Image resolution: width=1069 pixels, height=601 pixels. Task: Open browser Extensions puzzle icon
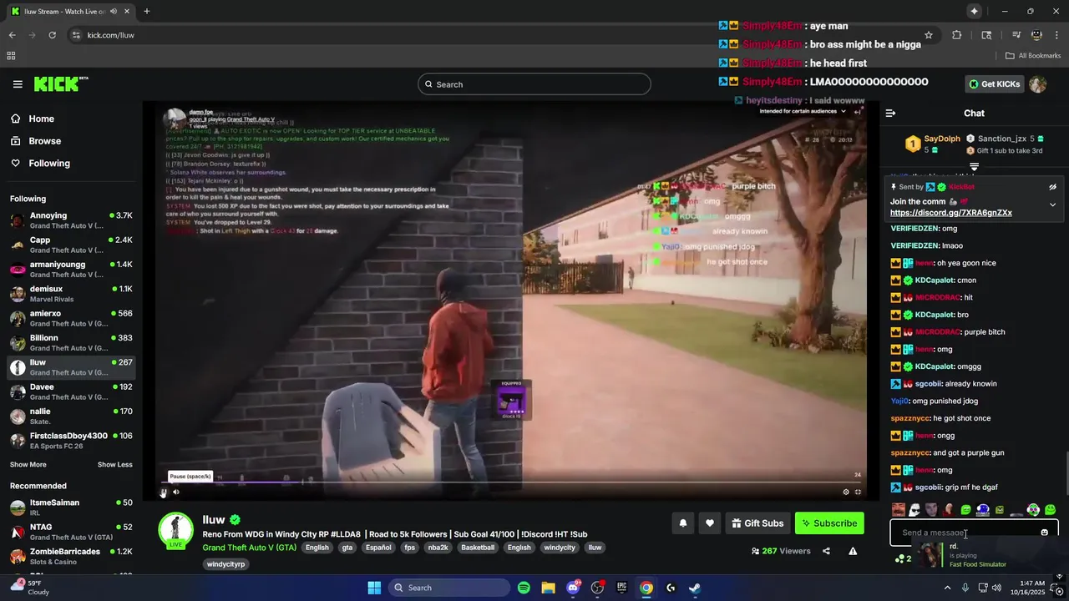click(957, 35)
